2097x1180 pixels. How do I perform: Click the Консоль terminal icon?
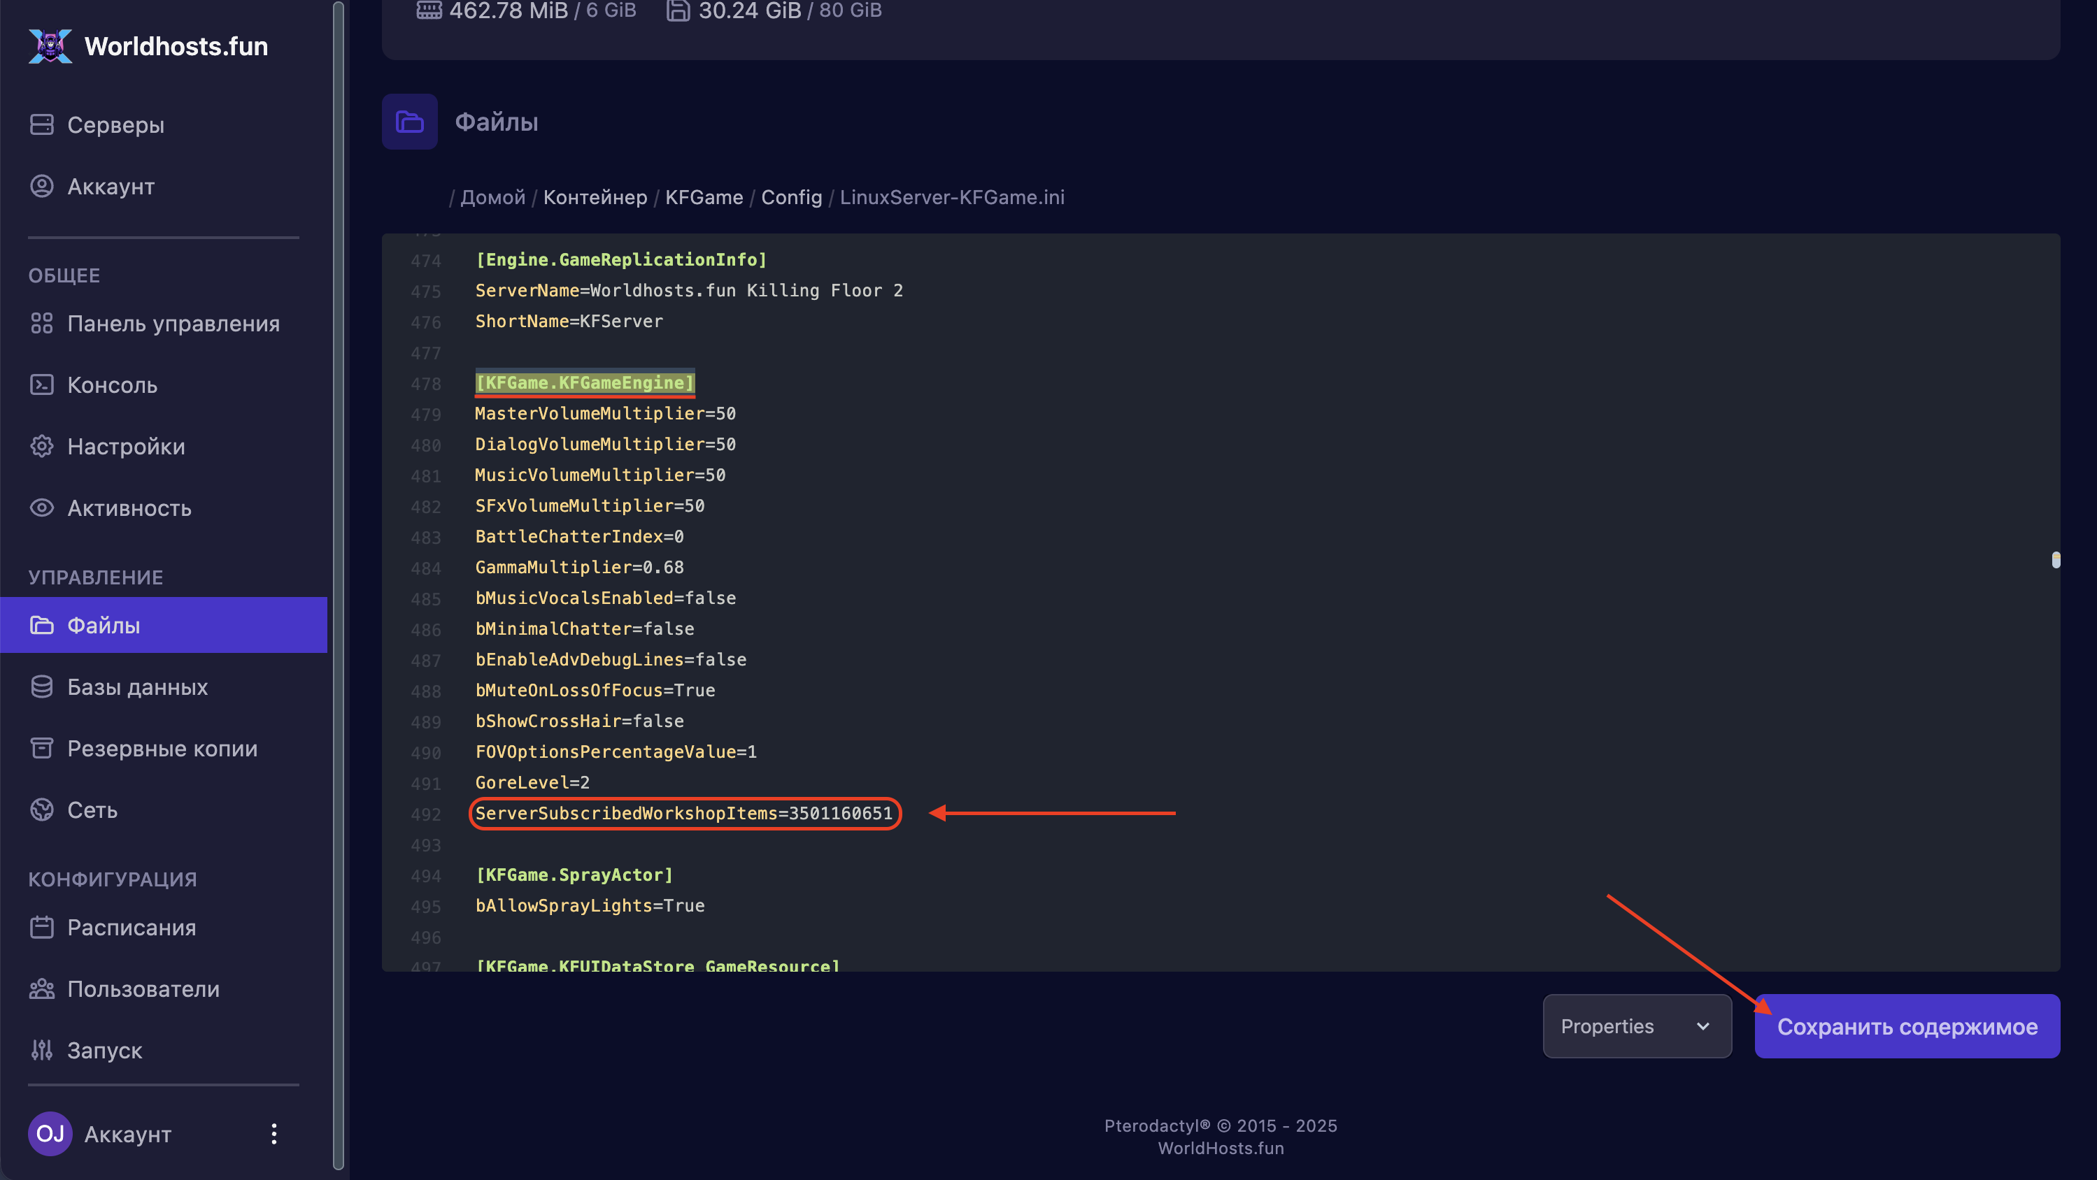pyautogui.click(x=41, y=385)
